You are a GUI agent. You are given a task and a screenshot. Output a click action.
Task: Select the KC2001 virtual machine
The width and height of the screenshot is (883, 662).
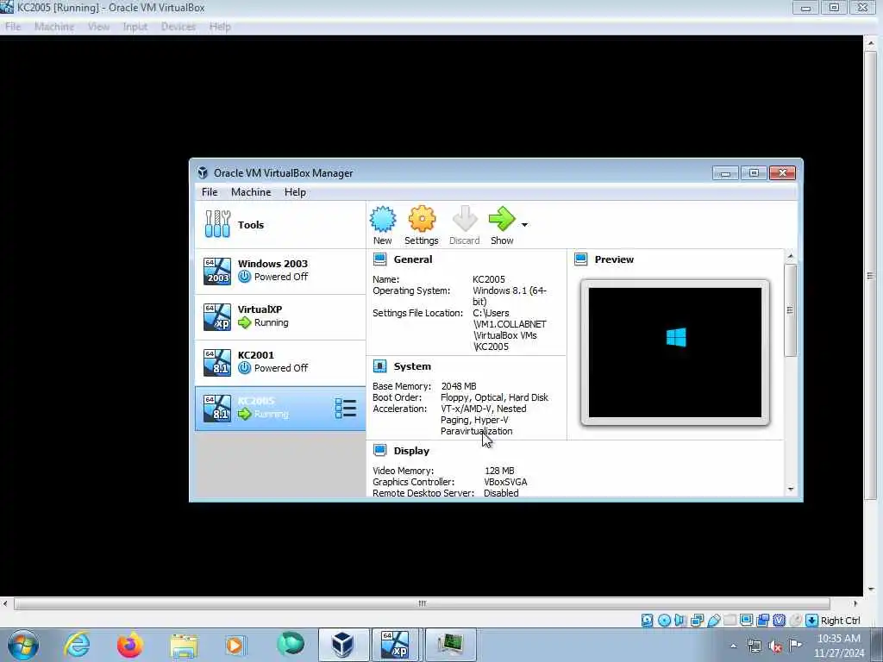pyautogui.click(x=280, y=362)
